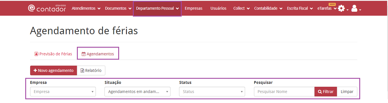Expand the Atendimentos menu
388x103 pixels.
tap(86, 9)
